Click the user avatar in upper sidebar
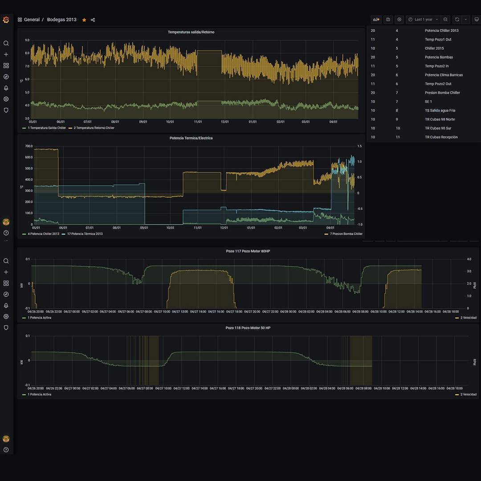The image size is (481, 481). 6,222
